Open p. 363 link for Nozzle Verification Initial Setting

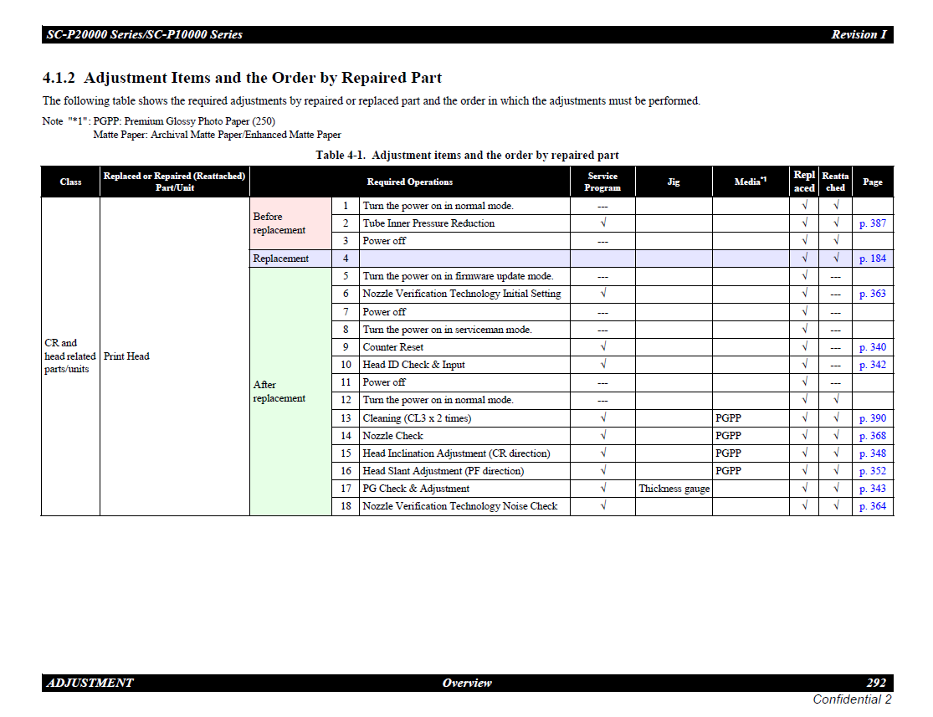pyautogui.click(x=872, y=294)
